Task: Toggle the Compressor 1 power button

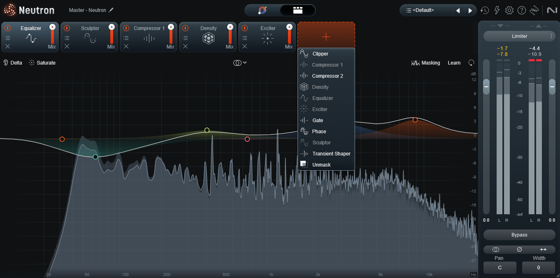Action: pyautogui.click(x=126, y=28)
